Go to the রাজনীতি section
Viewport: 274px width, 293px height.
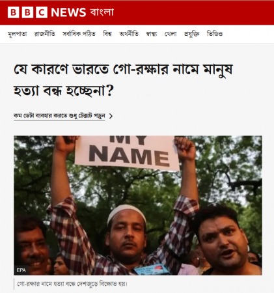(x=45, y=34)
